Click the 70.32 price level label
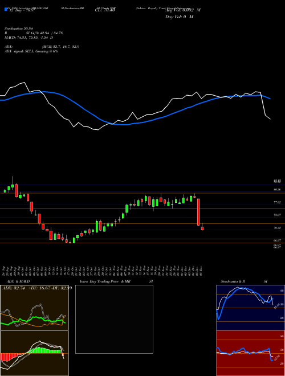The image size is (285, 376). pos(277,228)
